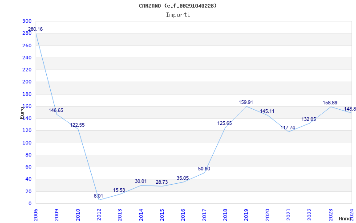Click the 220 y-axis value

(x=27, y=70)
